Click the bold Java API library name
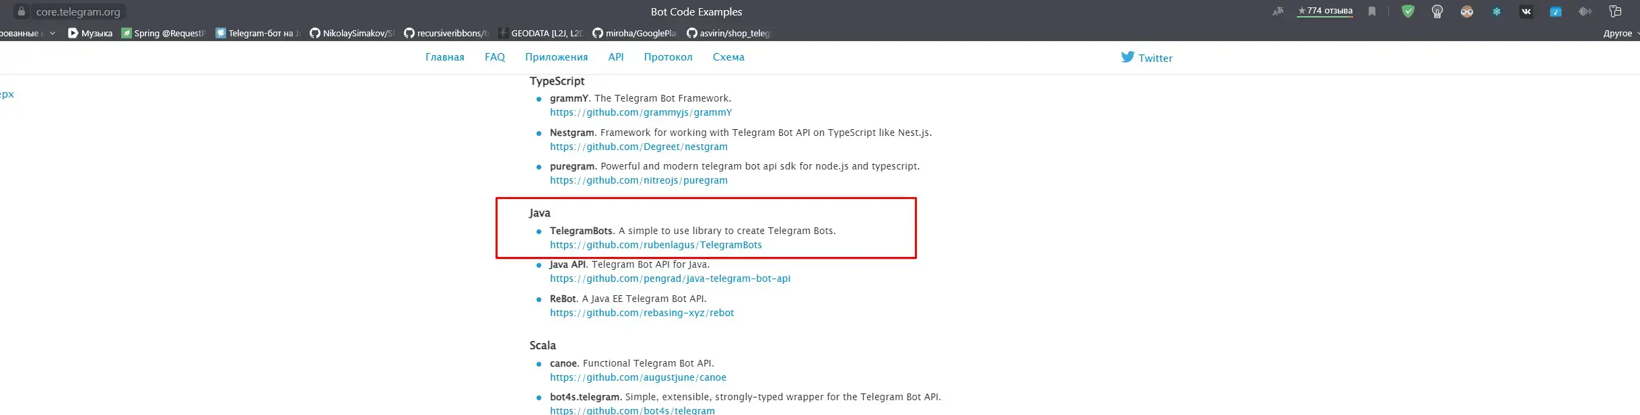Image resolution: width=1640 pixels, height=415 pixels. [x=568, y=264]
